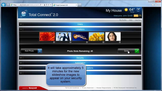162x91 pixels.
Task: Click the message count (1)
Action: (x=140, y=16)
